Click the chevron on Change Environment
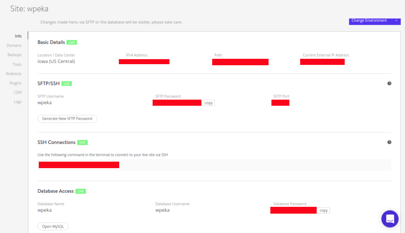The image size is (405, 233). coord(396,22)
